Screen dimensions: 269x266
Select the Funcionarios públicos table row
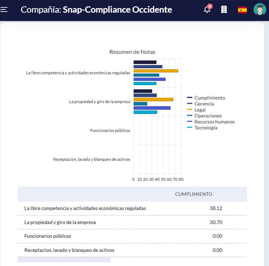coord(132,236)
